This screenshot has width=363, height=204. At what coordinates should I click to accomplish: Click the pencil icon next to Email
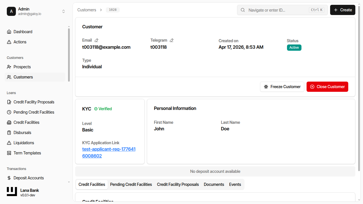(x=96, y=40)
